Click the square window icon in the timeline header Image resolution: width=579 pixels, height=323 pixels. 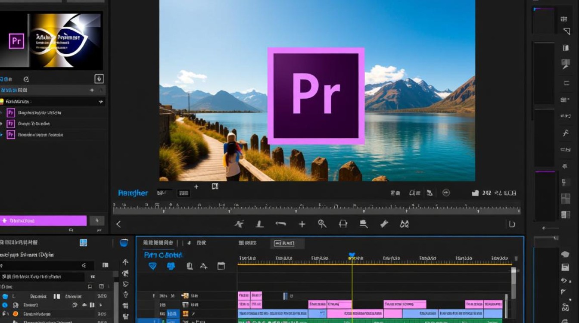pyautogui.click(x=221, y=266)
